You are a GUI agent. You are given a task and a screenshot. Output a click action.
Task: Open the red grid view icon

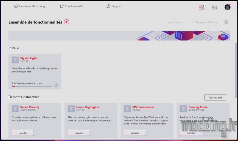[x=201, y=7]
